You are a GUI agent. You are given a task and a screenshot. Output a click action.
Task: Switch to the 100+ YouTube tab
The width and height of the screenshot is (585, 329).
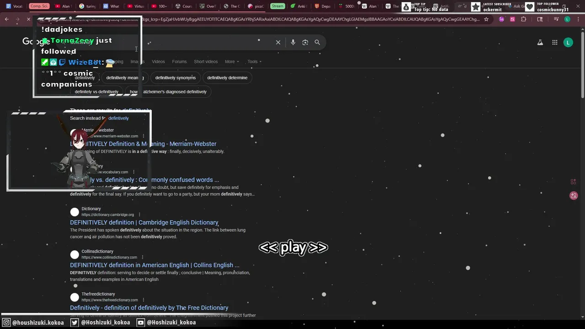tap(160, 6)
